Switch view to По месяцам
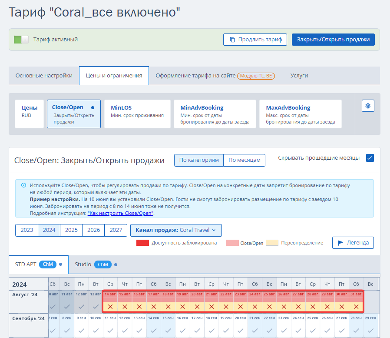 click(244, 160)
